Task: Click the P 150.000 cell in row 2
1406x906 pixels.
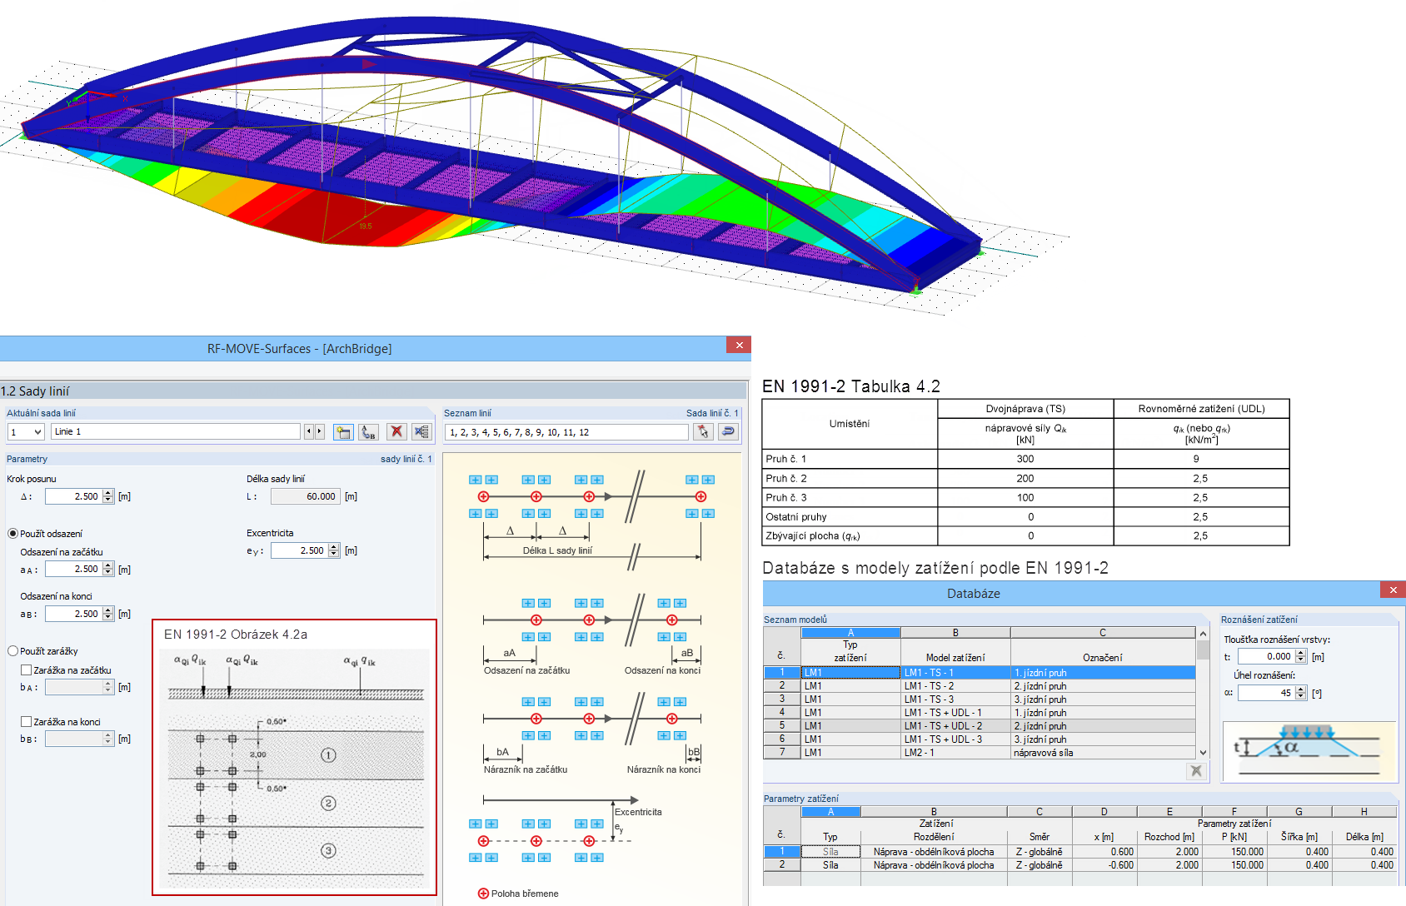Action: click(x=1234, y=865)
